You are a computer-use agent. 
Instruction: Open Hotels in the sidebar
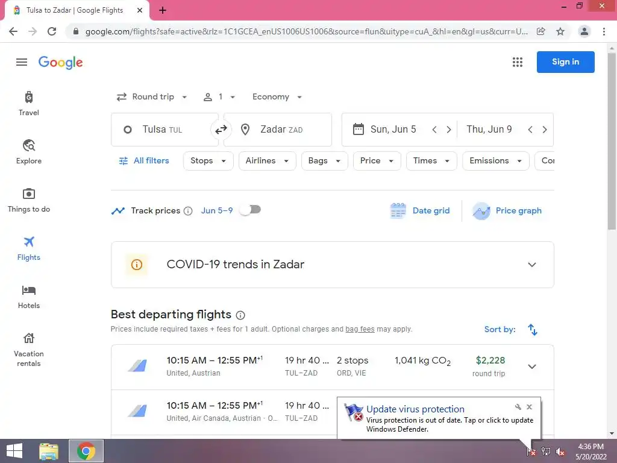coord(29,297)
